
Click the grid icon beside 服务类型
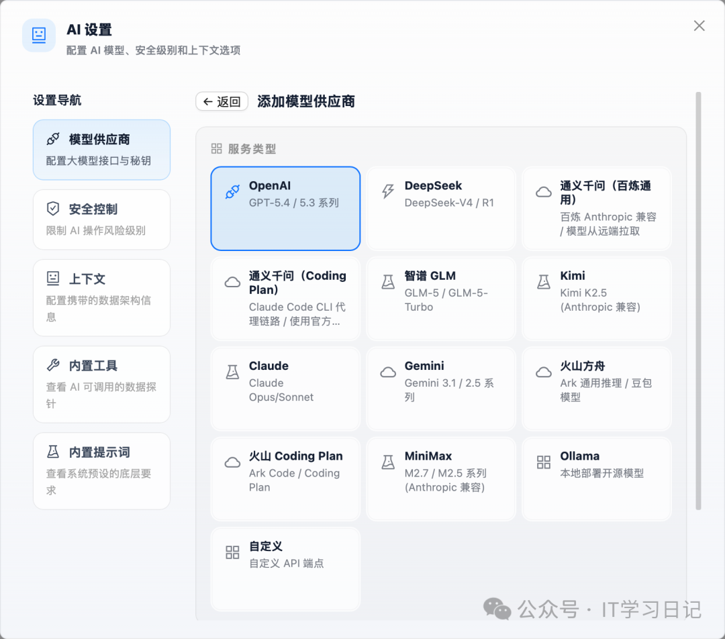pyautogui.click(x=216, y=148)
